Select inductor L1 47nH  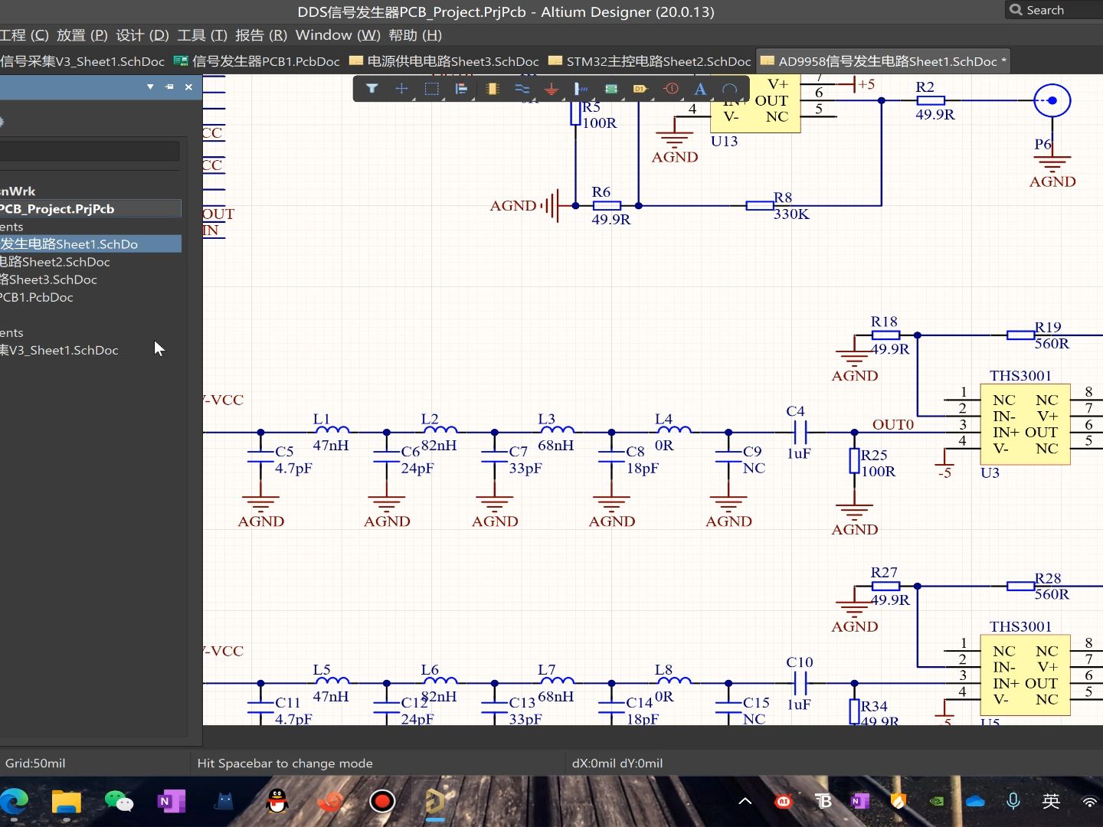[332, 430]
